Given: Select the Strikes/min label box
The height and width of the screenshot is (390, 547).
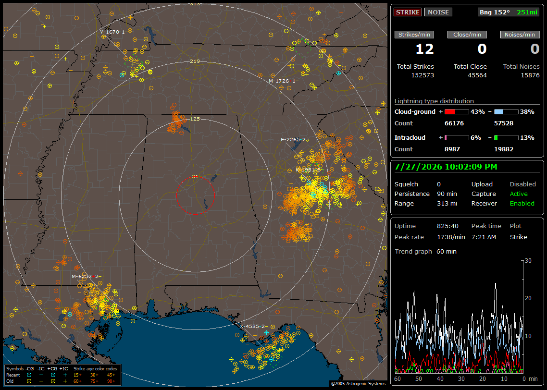Looking at the screenshot, I should 414,35.
